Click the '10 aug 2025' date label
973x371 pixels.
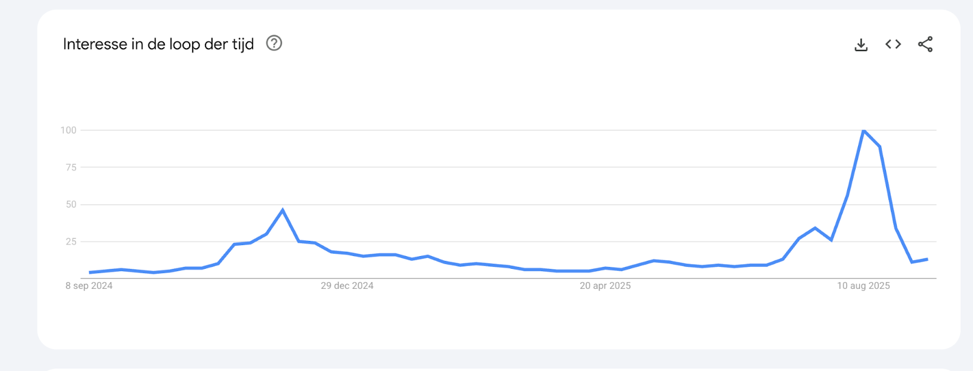tap(864, 286)
